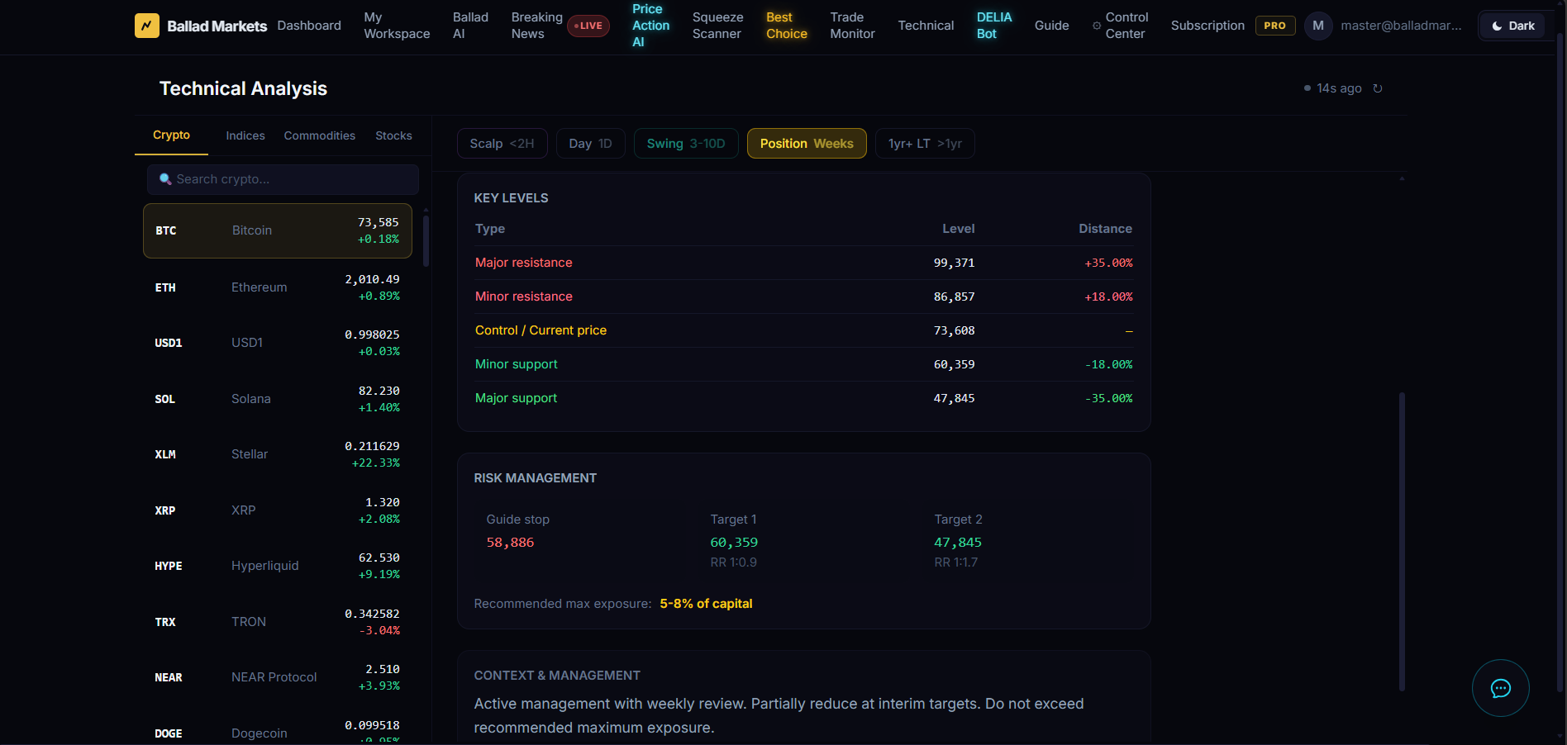Select the SOL Solana row
This screenshot has height=745, width=1567.
coord(278,399)
